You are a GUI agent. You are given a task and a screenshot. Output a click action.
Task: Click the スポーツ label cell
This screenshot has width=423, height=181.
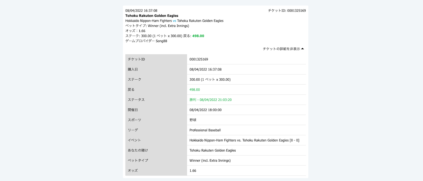[x=156, y=120]
